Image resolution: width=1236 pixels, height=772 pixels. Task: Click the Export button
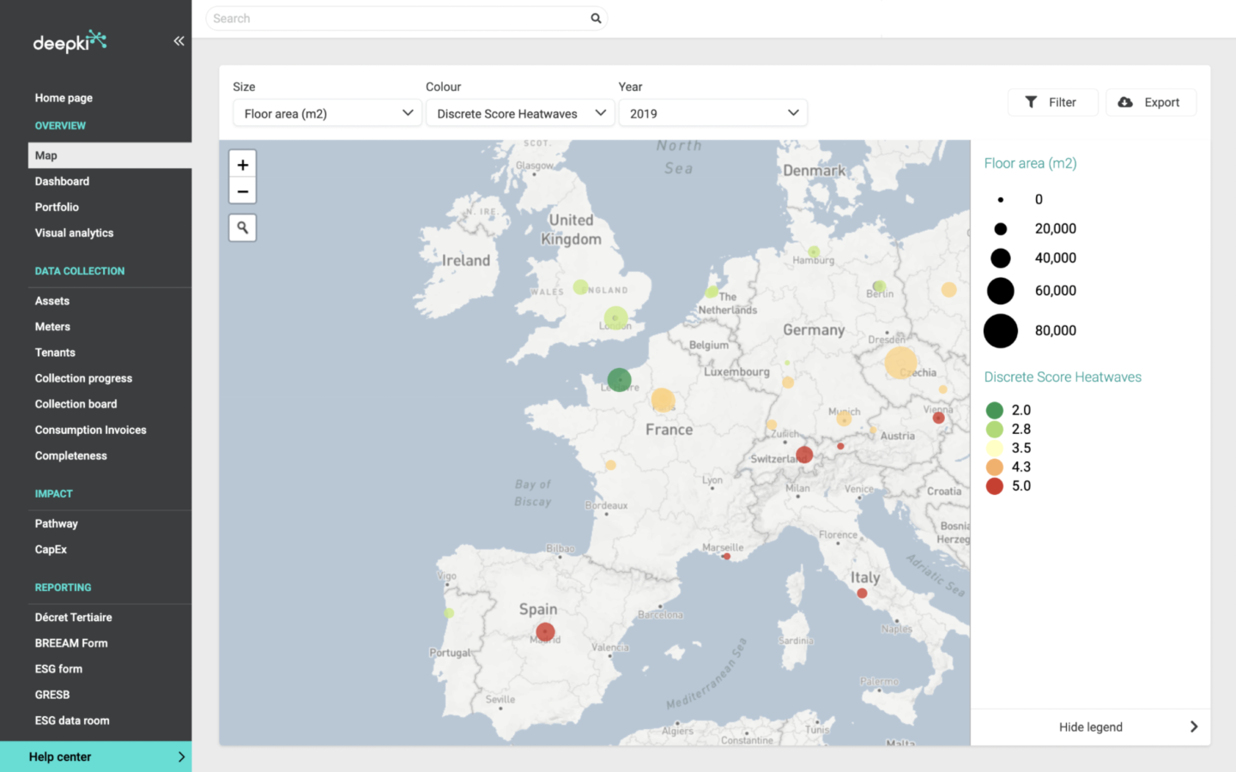click(x=1150, y=102)
